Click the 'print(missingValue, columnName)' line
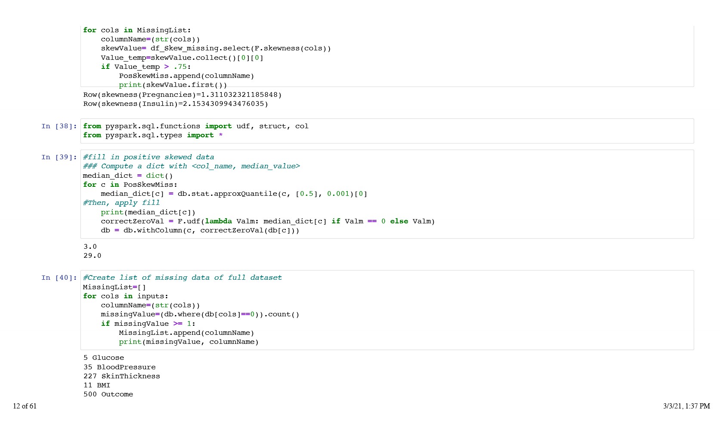 188,342
